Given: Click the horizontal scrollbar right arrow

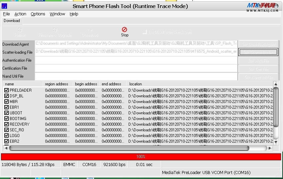Looking at the screenshot, I should [270, 148].
